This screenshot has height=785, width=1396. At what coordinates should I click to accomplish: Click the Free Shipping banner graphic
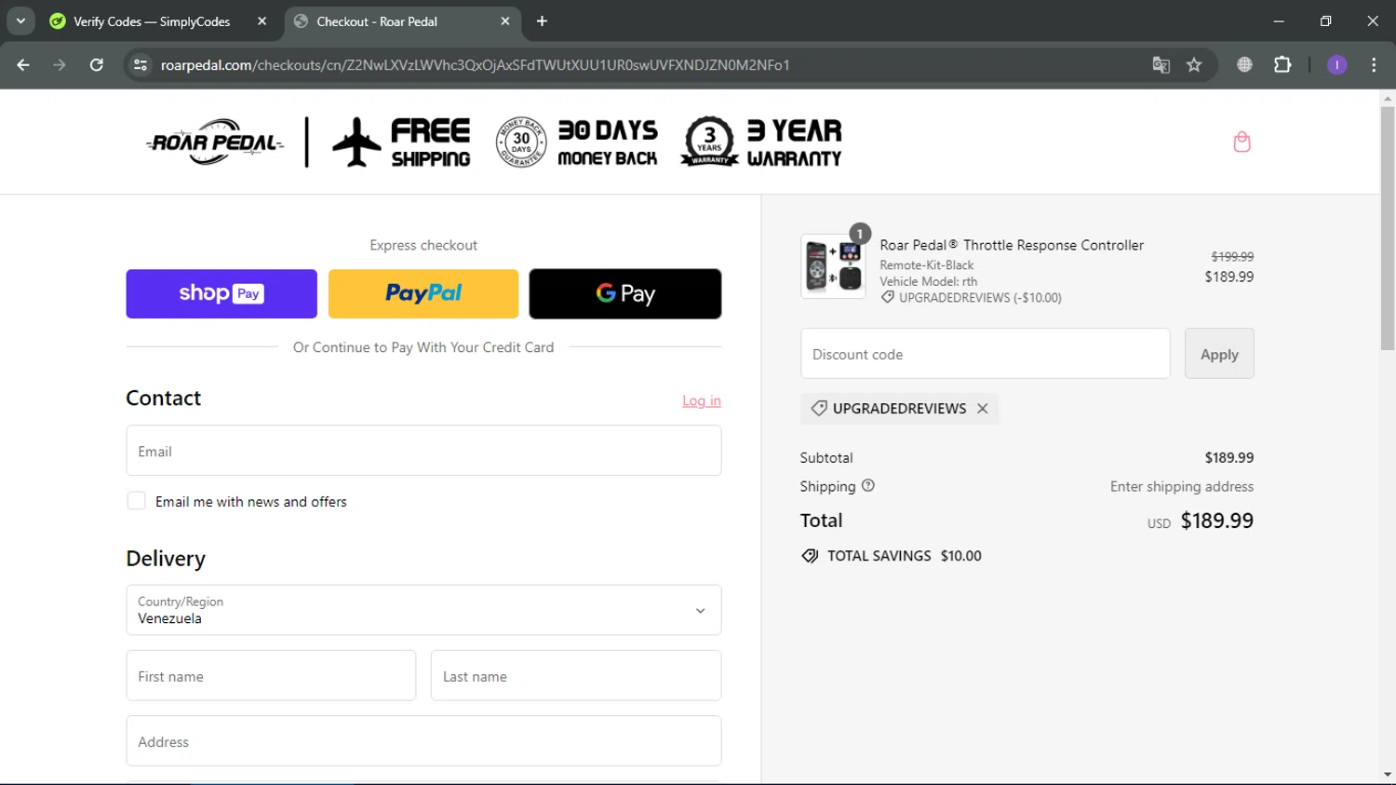[402, 142]
